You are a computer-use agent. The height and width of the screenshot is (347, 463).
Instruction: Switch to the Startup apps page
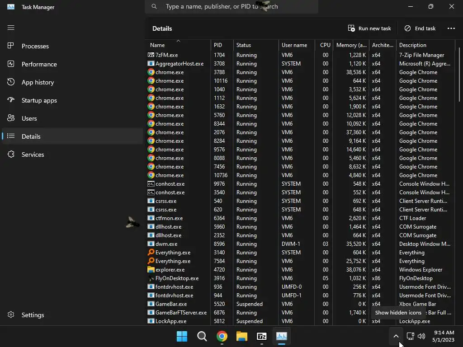point(72,100)
